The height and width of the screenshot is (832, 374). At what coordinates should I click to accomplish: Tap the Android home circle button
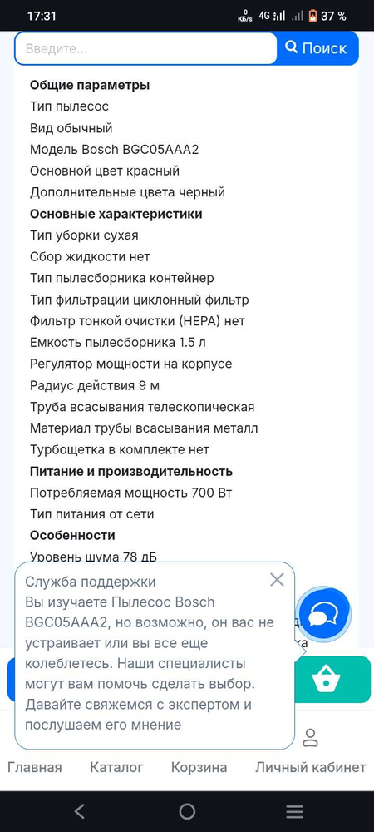pos(187,811)
